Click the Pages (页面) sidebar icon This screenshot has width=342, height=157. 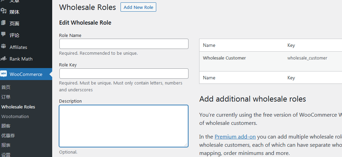click(3, 23)
